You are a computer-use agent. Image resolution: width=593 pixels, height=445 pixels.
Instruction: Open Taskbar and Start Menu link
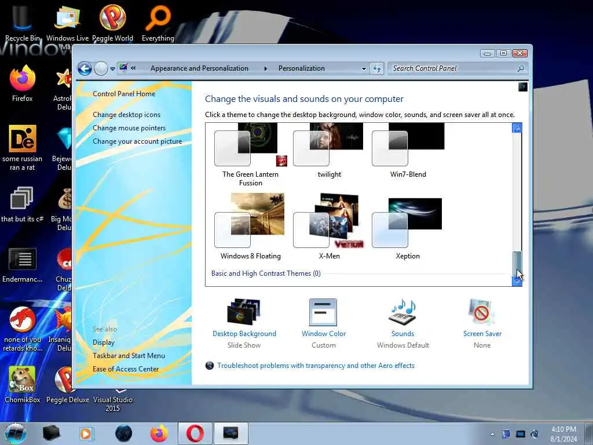pyautogui.click(x=129, y=356)
